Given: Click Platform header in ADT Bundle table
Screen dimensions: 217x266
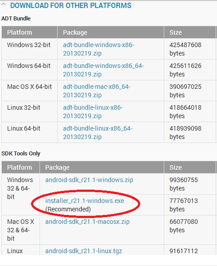Looking at the screenshot, I should [x=29, y=32].
